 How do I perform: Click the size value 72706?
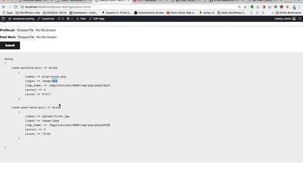46,134
